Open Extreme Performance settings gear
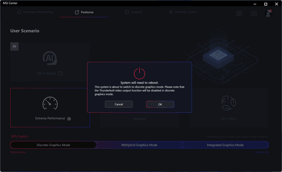 pyautogui.click(x=69, y=119)
